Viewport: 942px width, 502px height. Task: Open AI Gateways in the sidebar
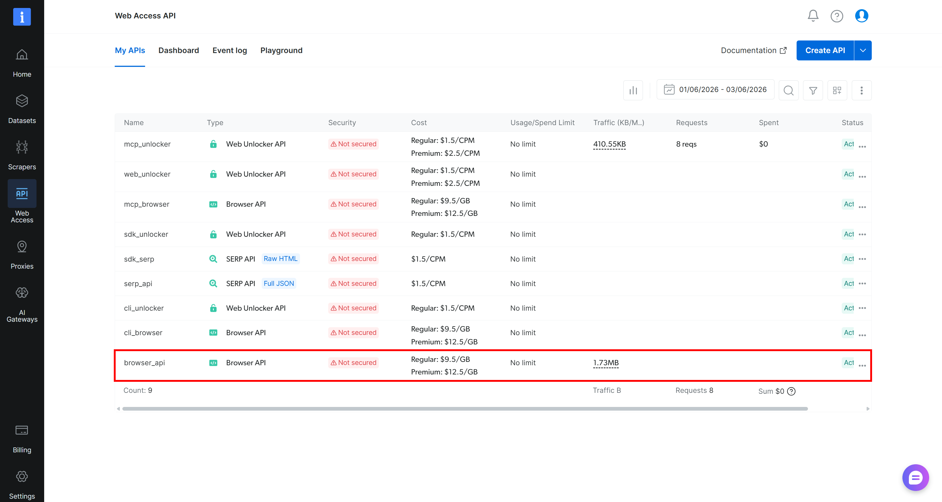click(x=22, y=305)
